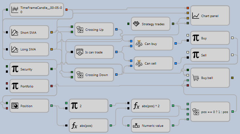Image resolution: width=240 pixels, height=134 pixels.
Task: Select the Short SMA node label
Action: 28,33
